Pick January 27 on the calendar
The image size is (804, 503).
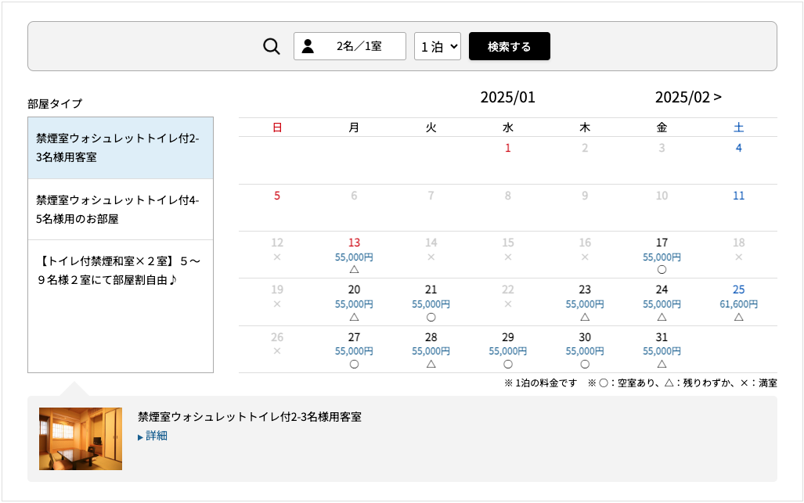pos(354,350)
